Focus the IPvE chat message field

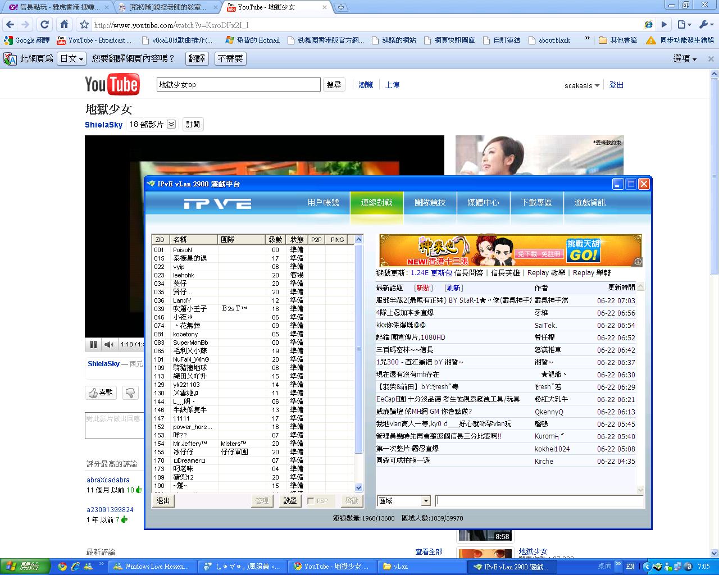[539, 501]
